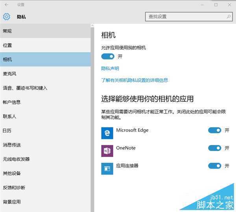Click the back arrow in title bar

point(7,5)
